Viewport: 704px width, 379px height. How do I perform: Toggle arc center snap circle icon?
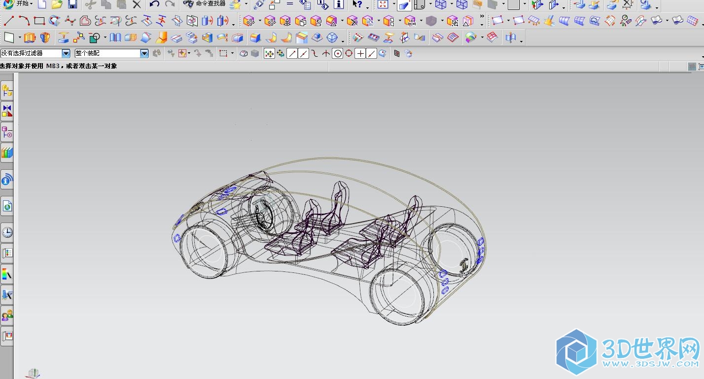coord(337,53)
